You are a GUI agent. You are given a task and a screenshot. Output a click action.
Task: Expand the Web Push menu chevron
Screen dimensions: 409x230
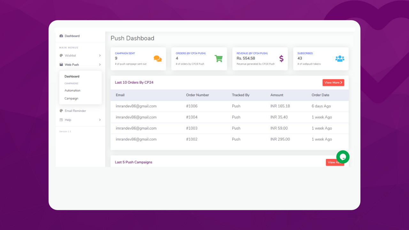tap(100, 65)
